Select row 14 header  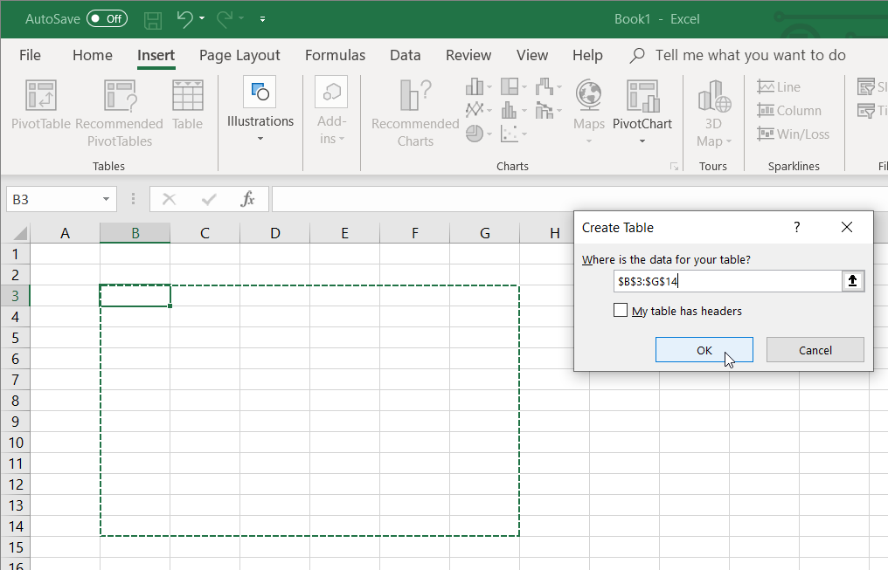pyautogui.click(x=15, y=526)
